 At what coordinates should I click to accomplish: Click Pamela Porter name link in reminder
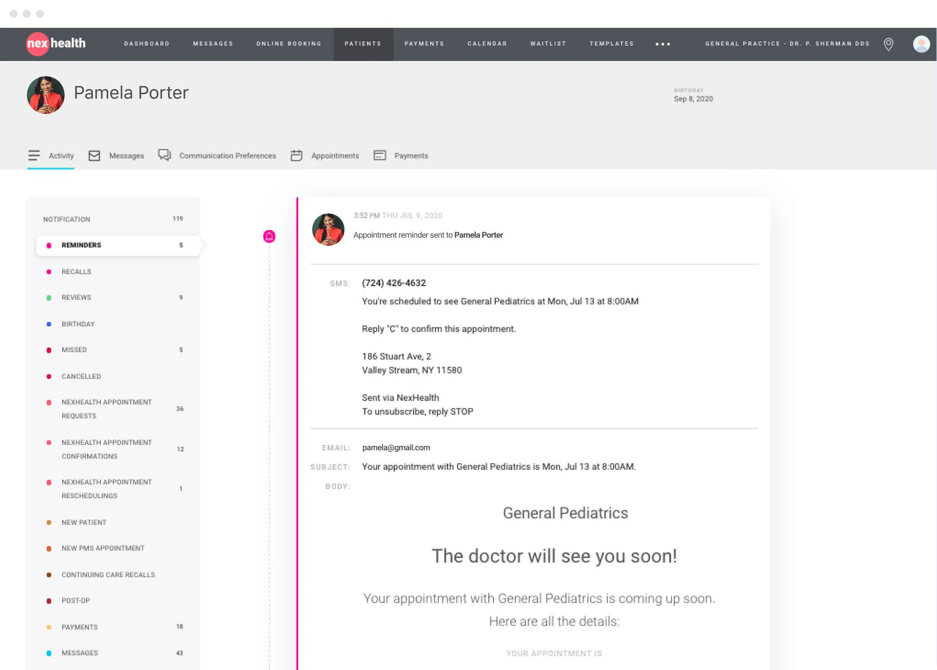479,235
